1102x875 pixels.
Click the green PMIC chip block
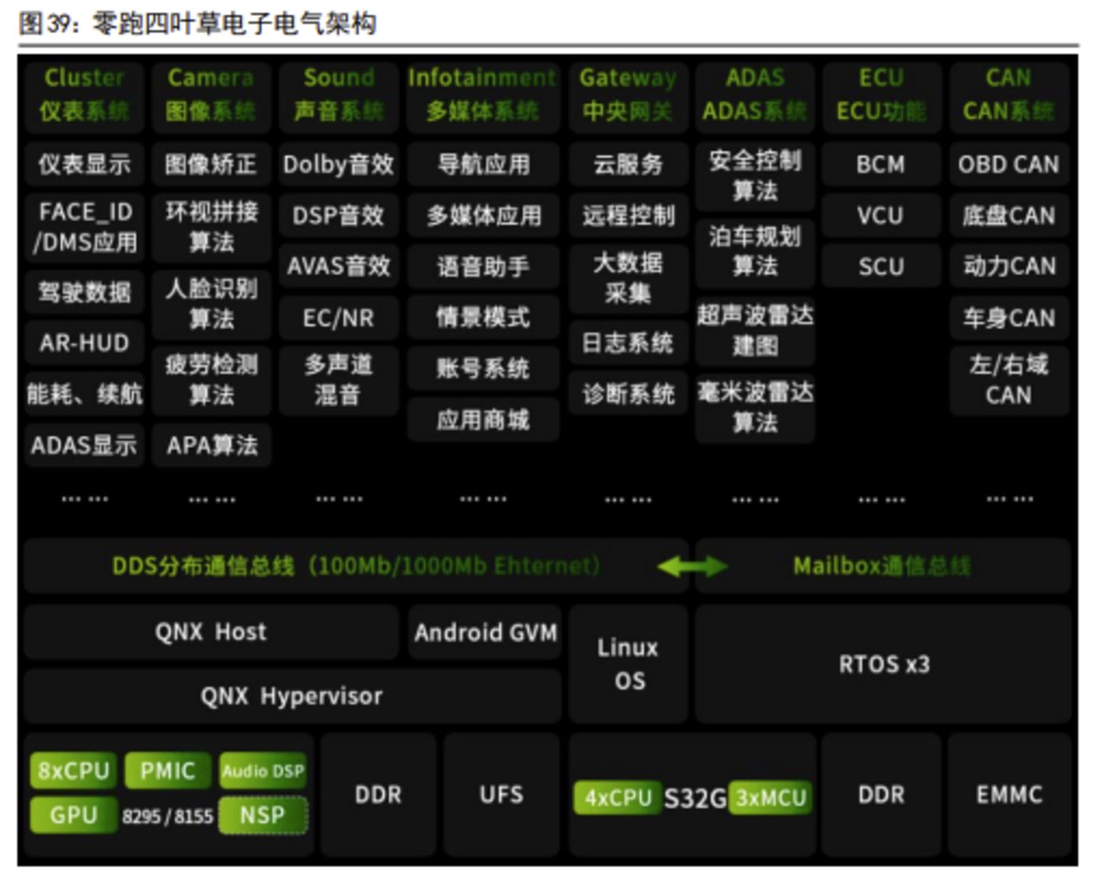167,769
